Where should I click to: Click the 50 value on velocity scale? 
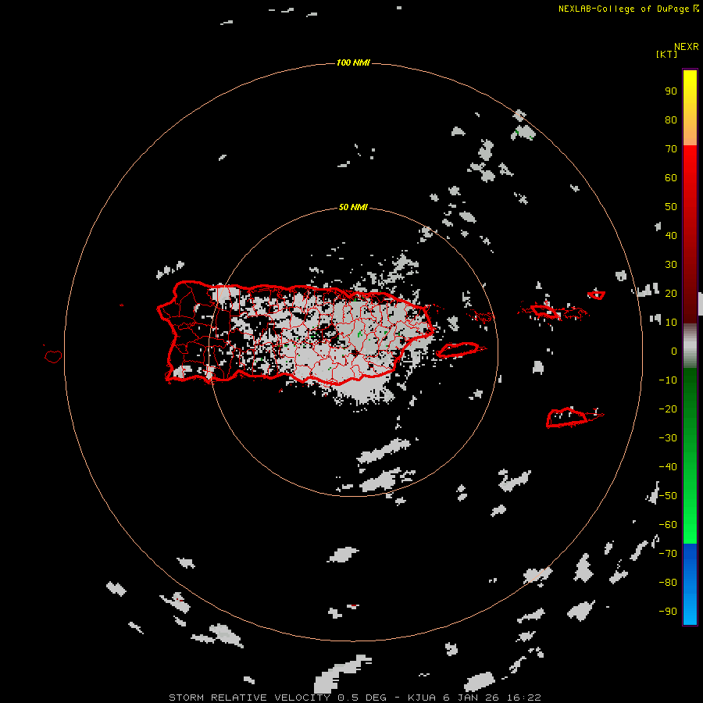[671, 207]
